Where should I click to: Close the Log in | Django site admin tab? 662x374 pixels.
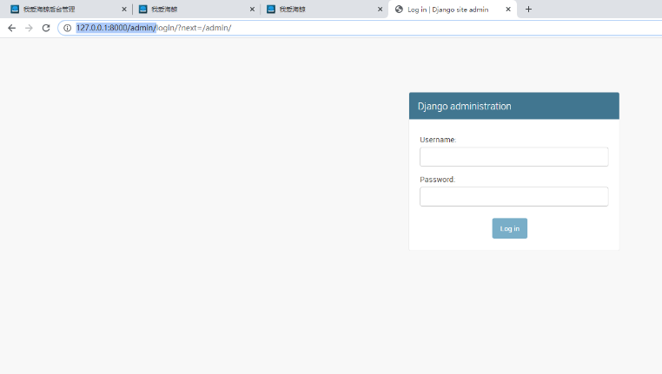point(508,10)
